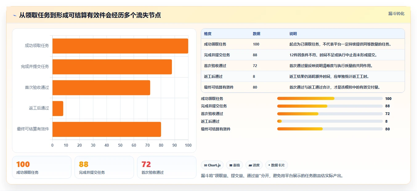Click the 100 成功领取任务 stat card

click(42, 167)
